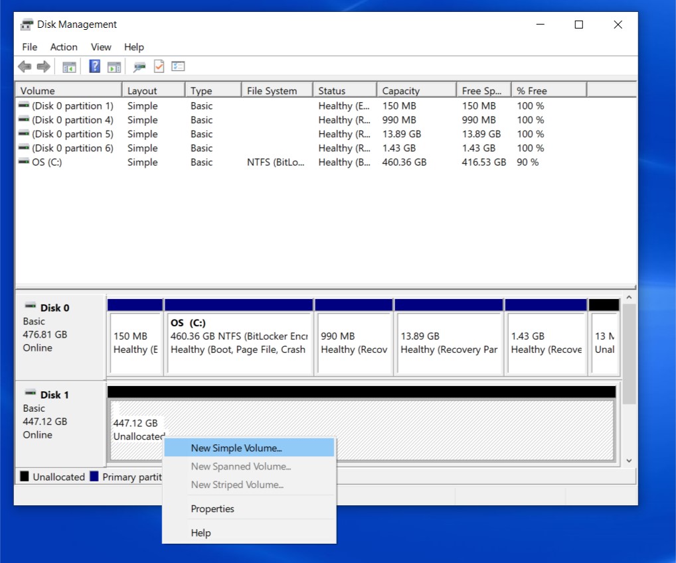Screen dimensions: 676x563
Task: Click the Show/Hide Console Tree icon
Action: (69, 66)
